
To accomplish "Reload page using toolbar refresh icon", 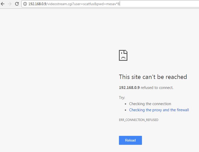I will pos(17,4).
